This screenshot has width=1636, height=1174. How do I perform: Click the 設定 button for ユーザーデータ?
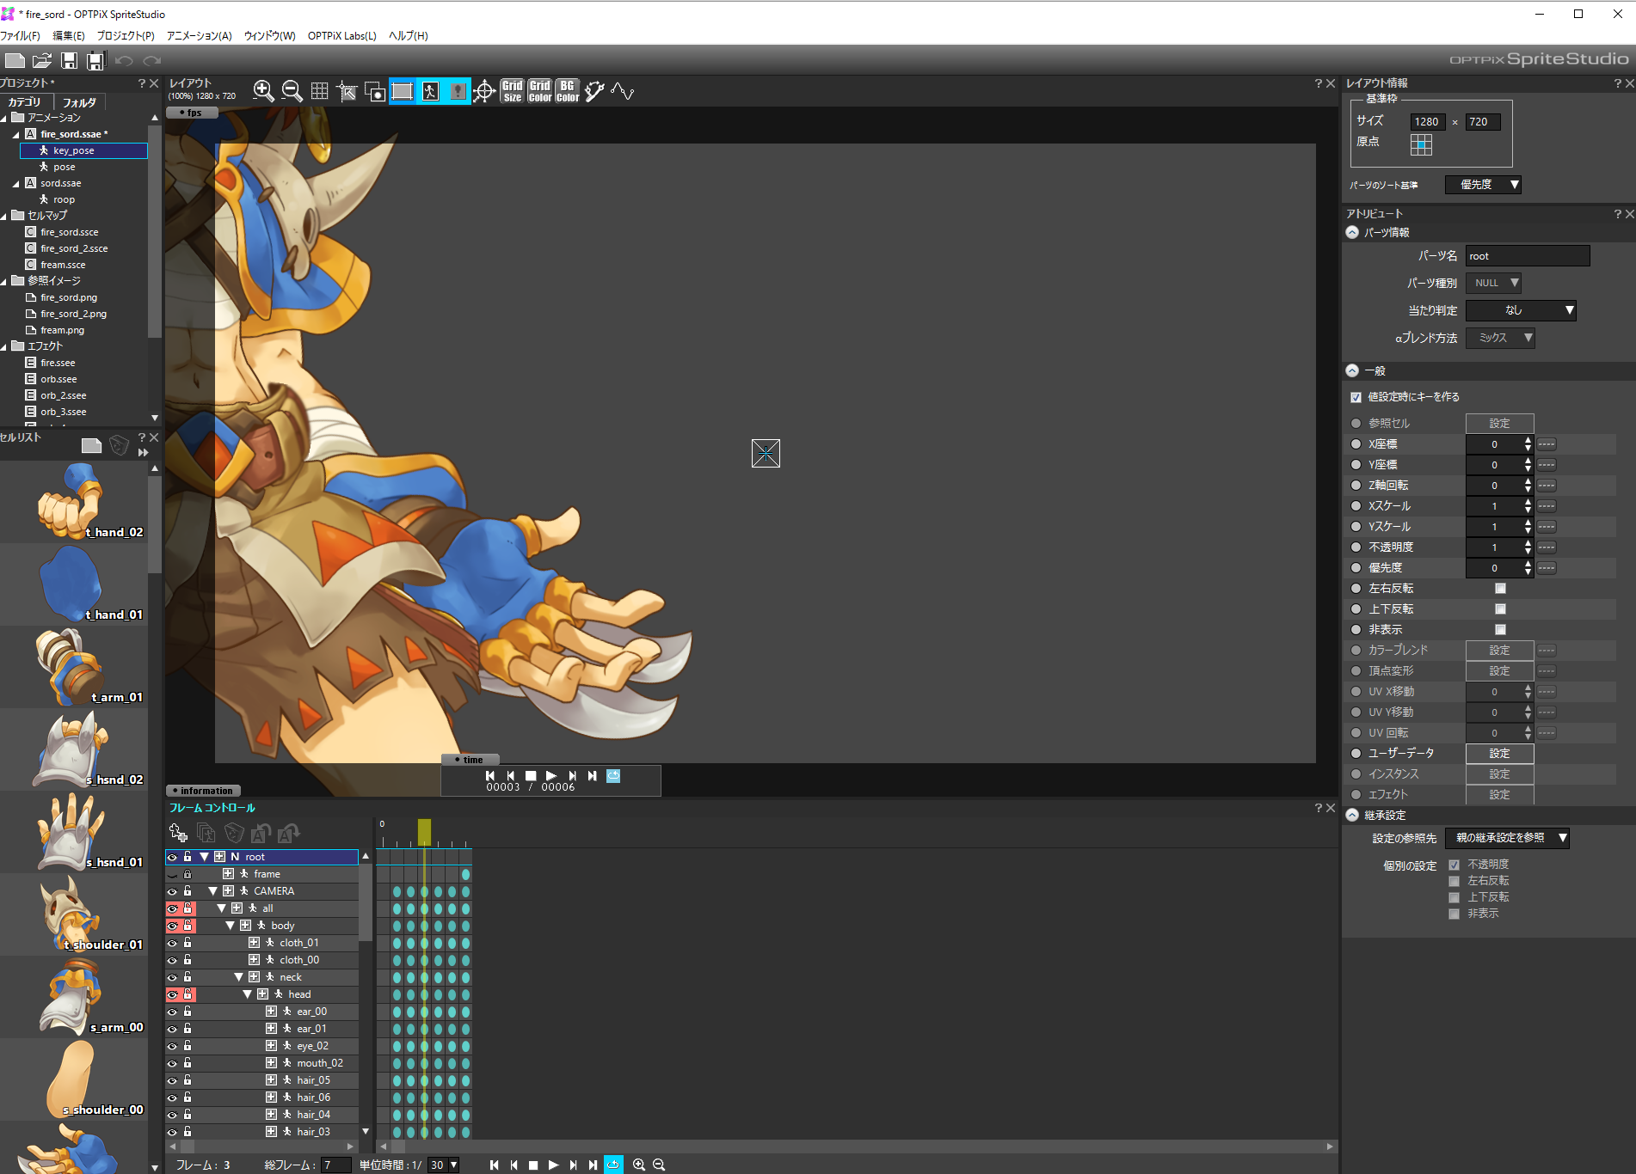(1500, 754)
